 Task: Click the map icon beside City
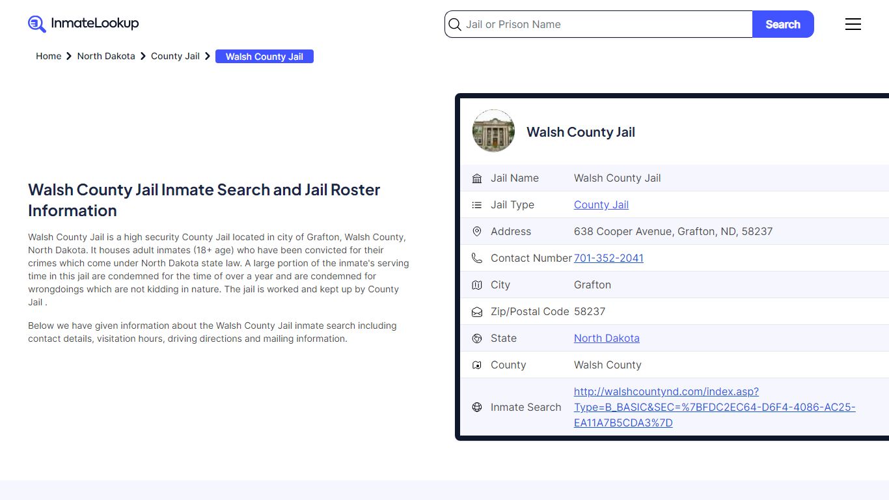point(477,285)
